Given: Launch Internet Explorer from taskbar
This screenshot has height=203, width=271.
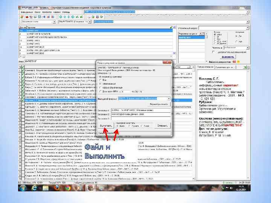Looking at the screenshot, I should (x=34, y=188).
